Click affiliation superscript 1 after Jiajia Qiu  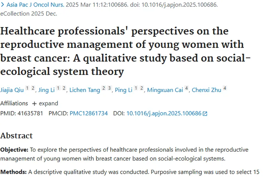pyautogui.click(x=27, y=88)
